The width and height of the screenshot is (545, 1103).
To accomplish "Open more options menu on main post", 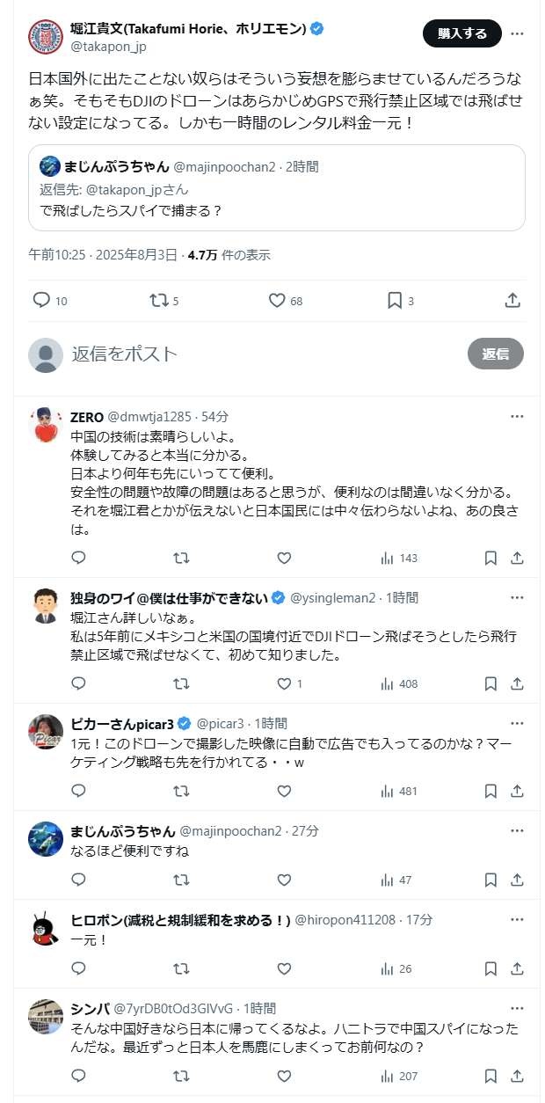I will coord(518,33).
